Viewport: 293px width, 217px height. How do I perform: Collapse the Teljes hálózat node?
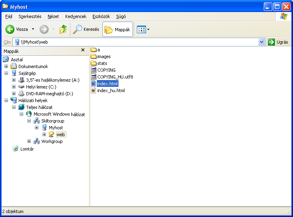(x=14, y=107)
